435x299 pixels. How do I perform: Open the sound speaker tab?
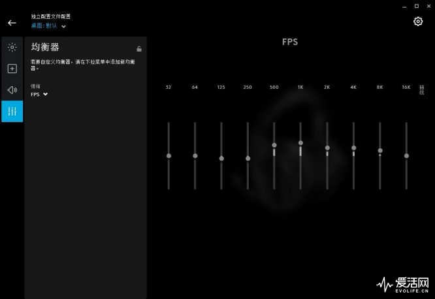click(x=12, y=90)
